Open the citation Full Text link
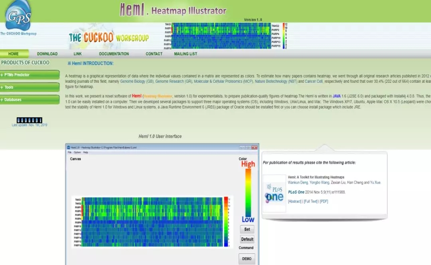This screenshot has height=265, width=431. (x=310, y=201)
